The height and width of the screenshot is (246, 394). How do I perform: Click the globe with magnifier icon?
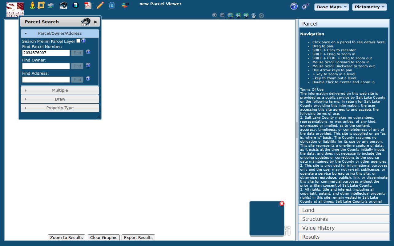230,15
